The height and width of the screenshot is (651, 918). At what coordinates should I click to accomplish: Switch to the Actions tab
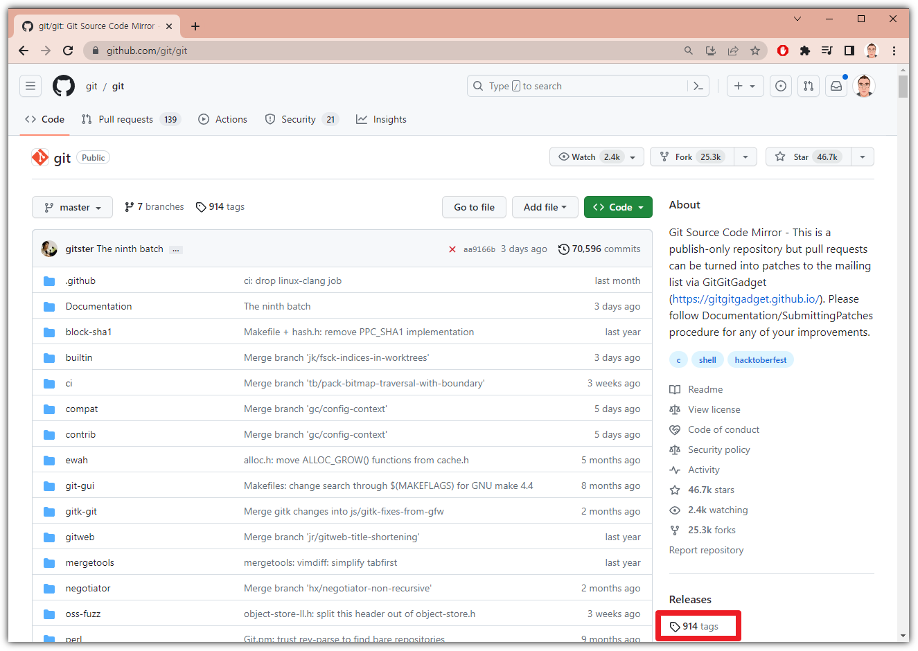coord(223,119)
